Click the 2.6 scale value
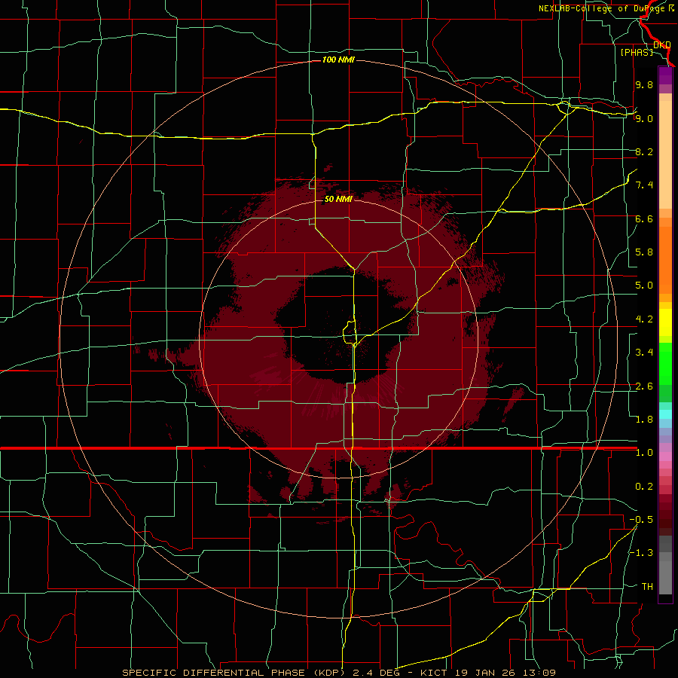Image resolution: width=678 pixels, height=678 pixels. [644, 386]
